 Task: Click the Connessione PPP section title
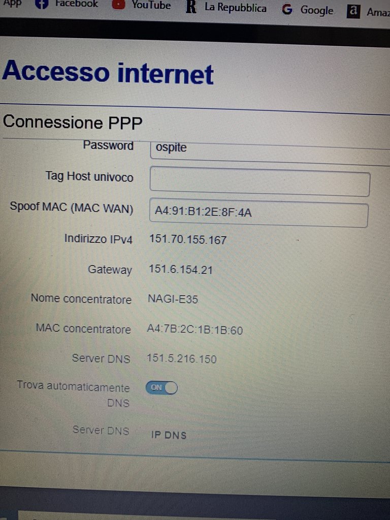coord(73,122)
